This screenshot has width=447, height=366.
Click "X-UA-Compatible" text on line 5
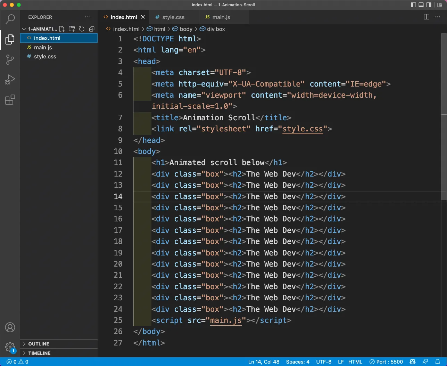(x=266, y=84)
